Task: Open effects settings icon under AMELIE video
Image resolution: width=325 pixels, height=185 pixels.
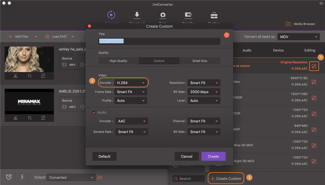Action: click(x=43, y=118)
